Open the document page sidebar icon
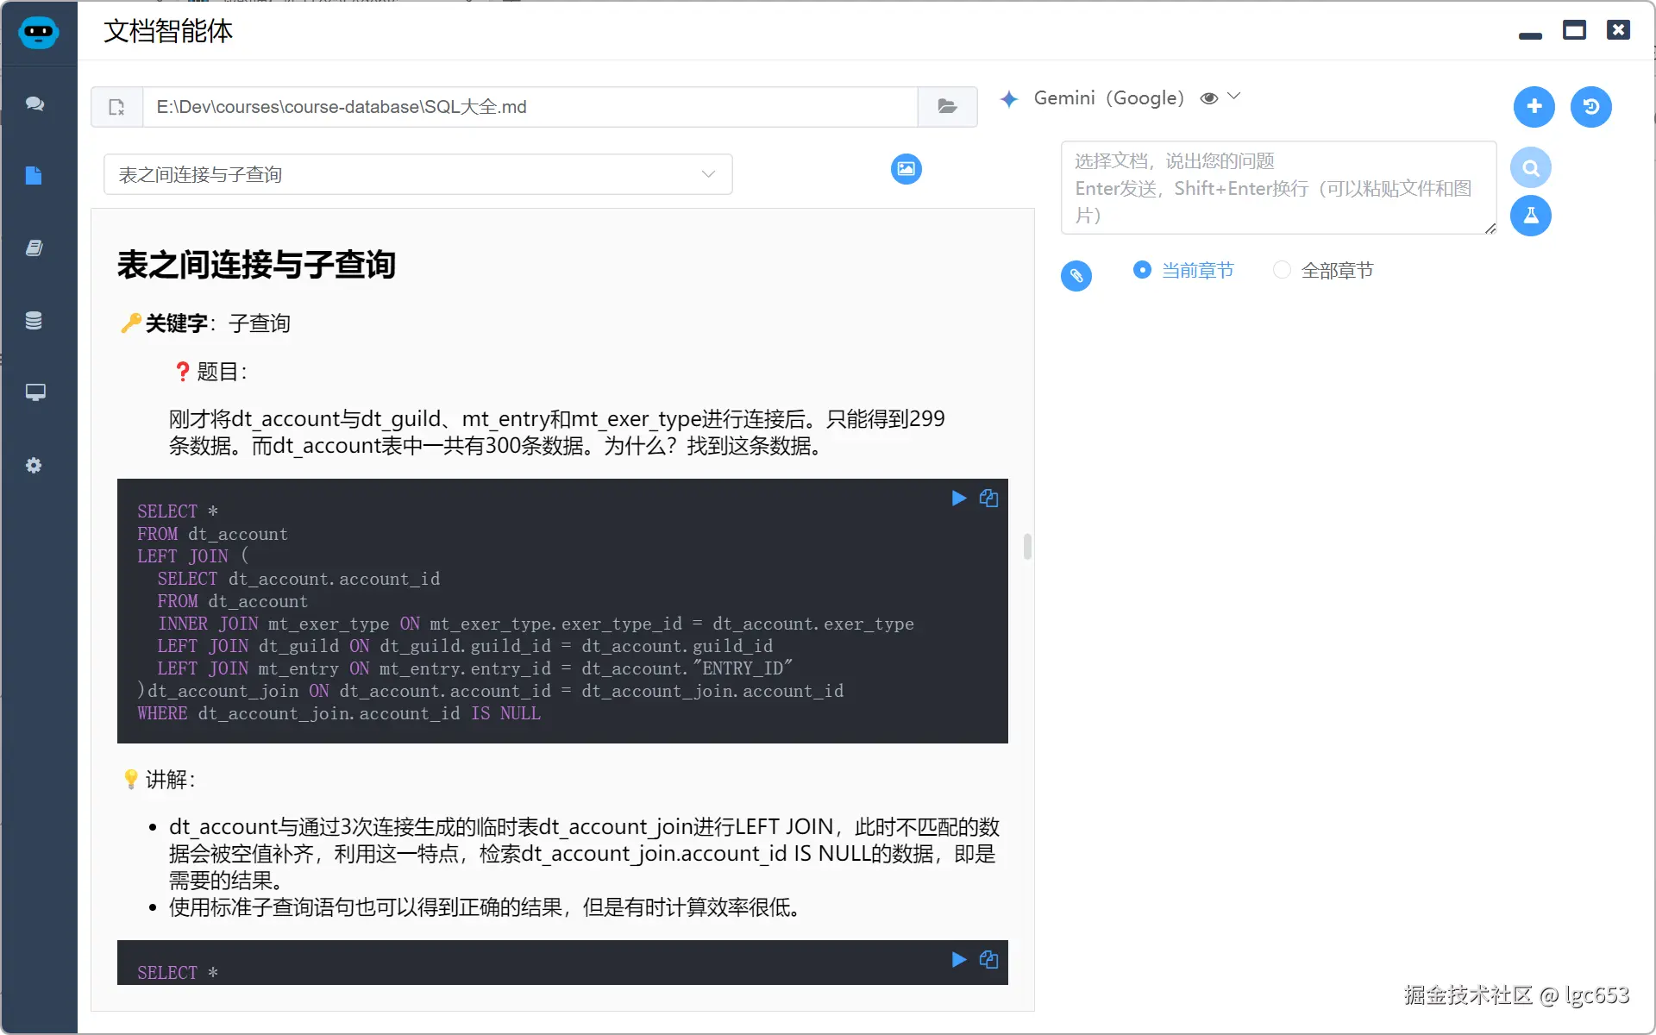This screenshot has width=1656, height=1035. tap(34, 176)
